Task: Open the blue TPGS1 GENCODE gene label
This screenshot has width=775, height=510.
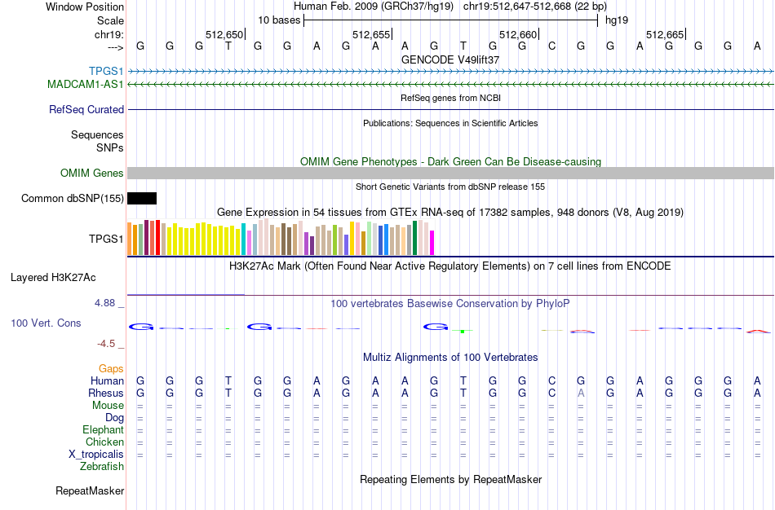Action: [x=106, y=71]
